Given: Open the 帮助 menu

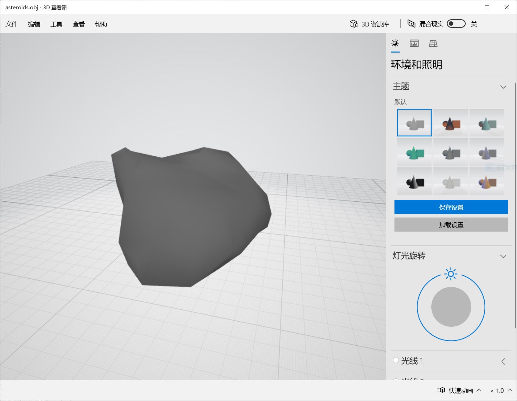Looking at the screenshot, I should [x=101, y=24].
